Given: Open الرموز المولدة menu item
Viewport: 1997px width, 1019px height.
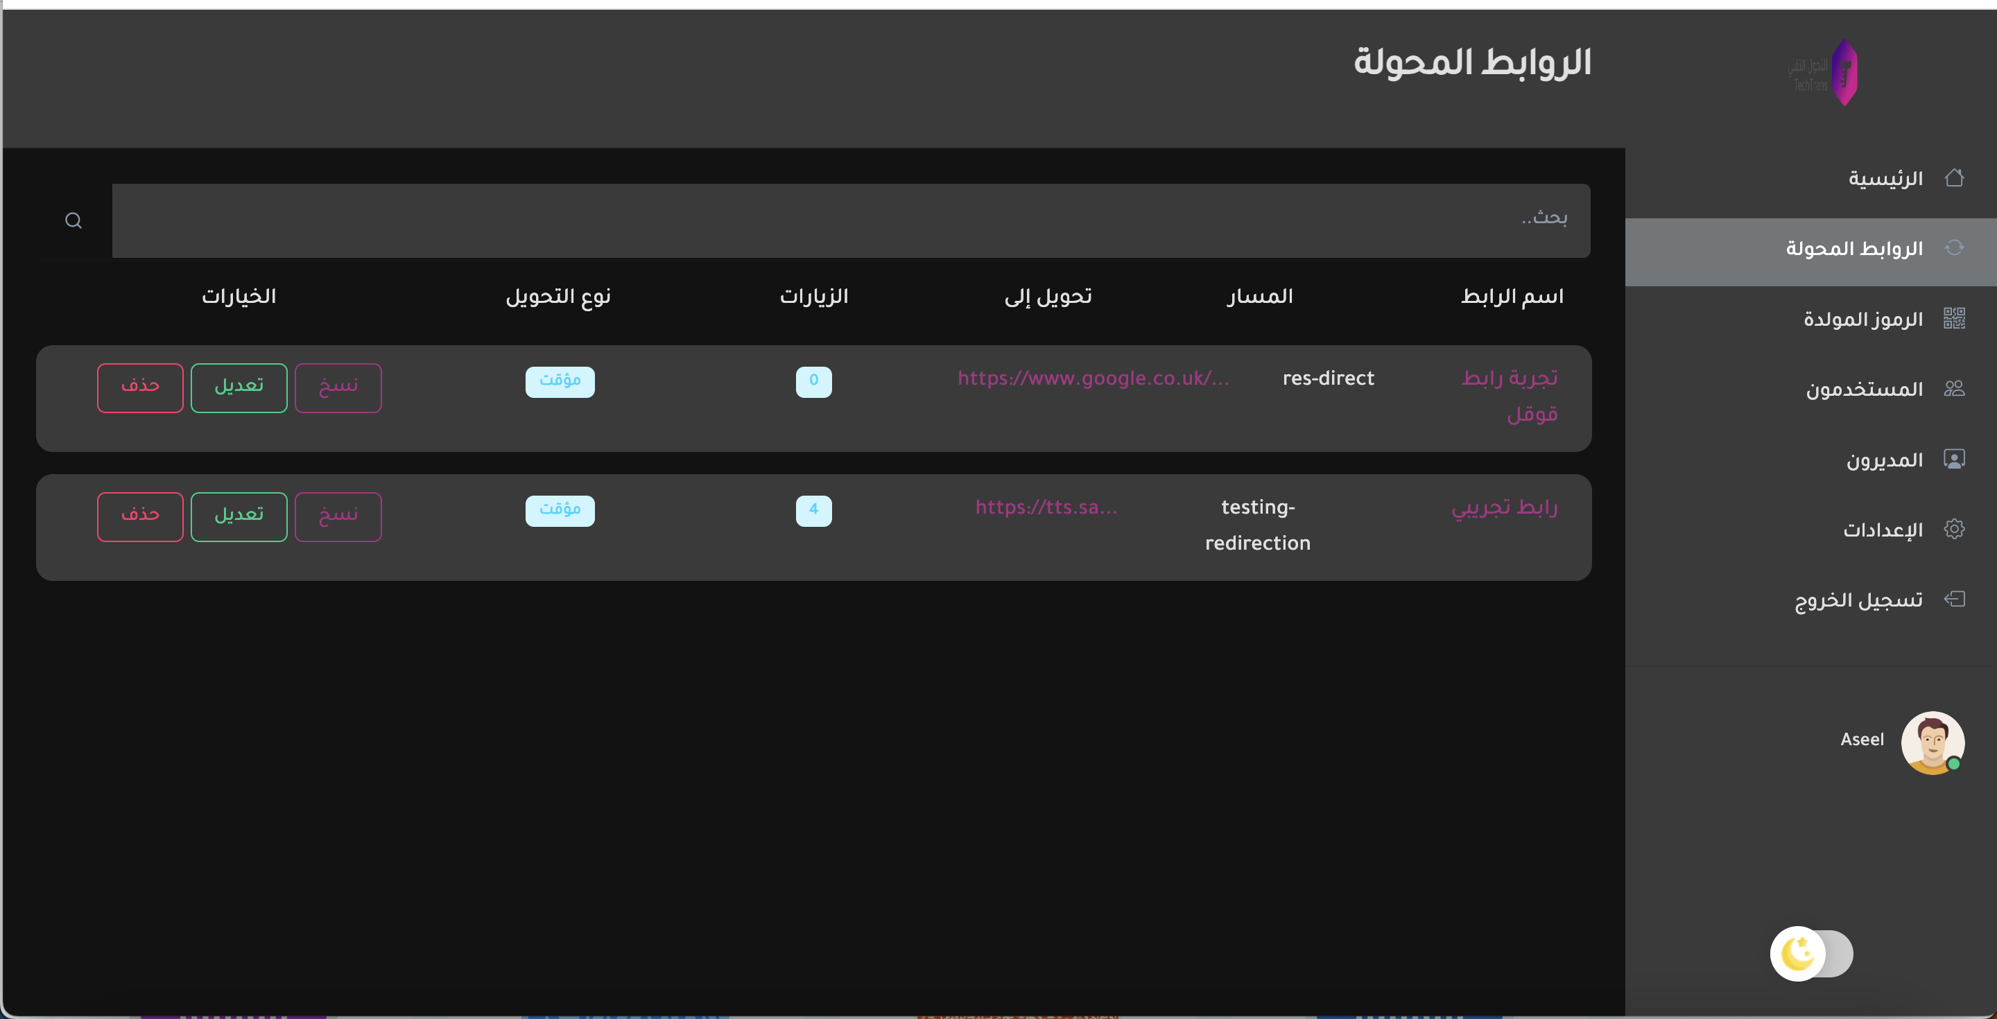Looking at the screenshot, I should (1862, 320).
